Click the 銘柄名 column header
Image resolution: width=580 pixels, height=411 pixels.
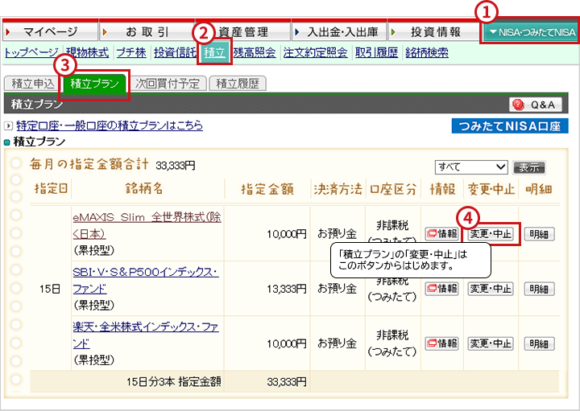coord(144,189)
